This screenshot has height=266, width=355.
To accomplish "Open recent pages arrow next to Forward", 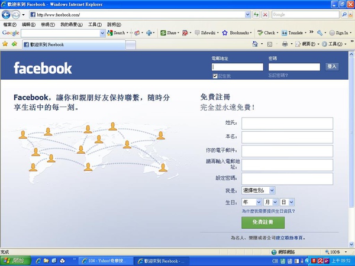I will click(x=23, y=15).
